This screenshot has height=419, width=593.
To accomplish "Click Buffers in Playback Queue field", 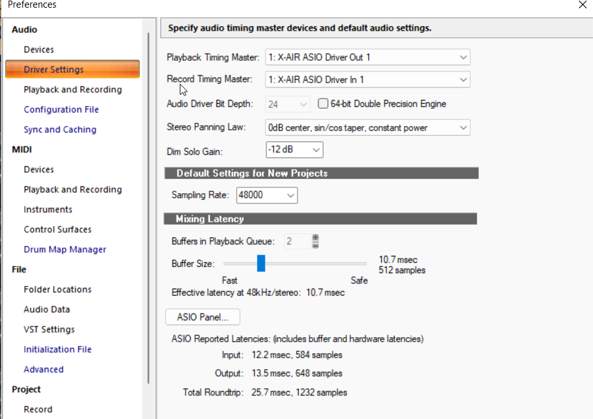I will coord(297,241).
